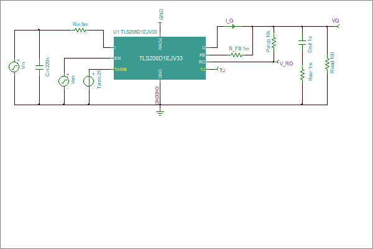Select the Tamb 25 source symbol

point(88,82)
